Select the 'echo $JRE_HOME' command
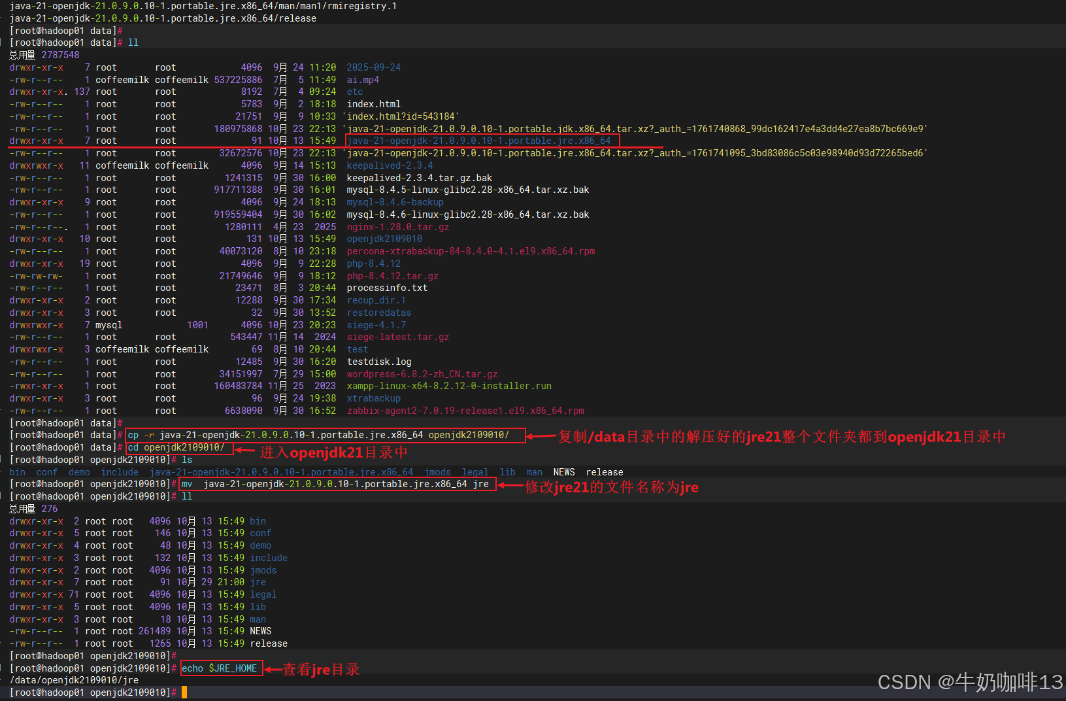This screenshot has width=1066, height=701. [220, 668]
